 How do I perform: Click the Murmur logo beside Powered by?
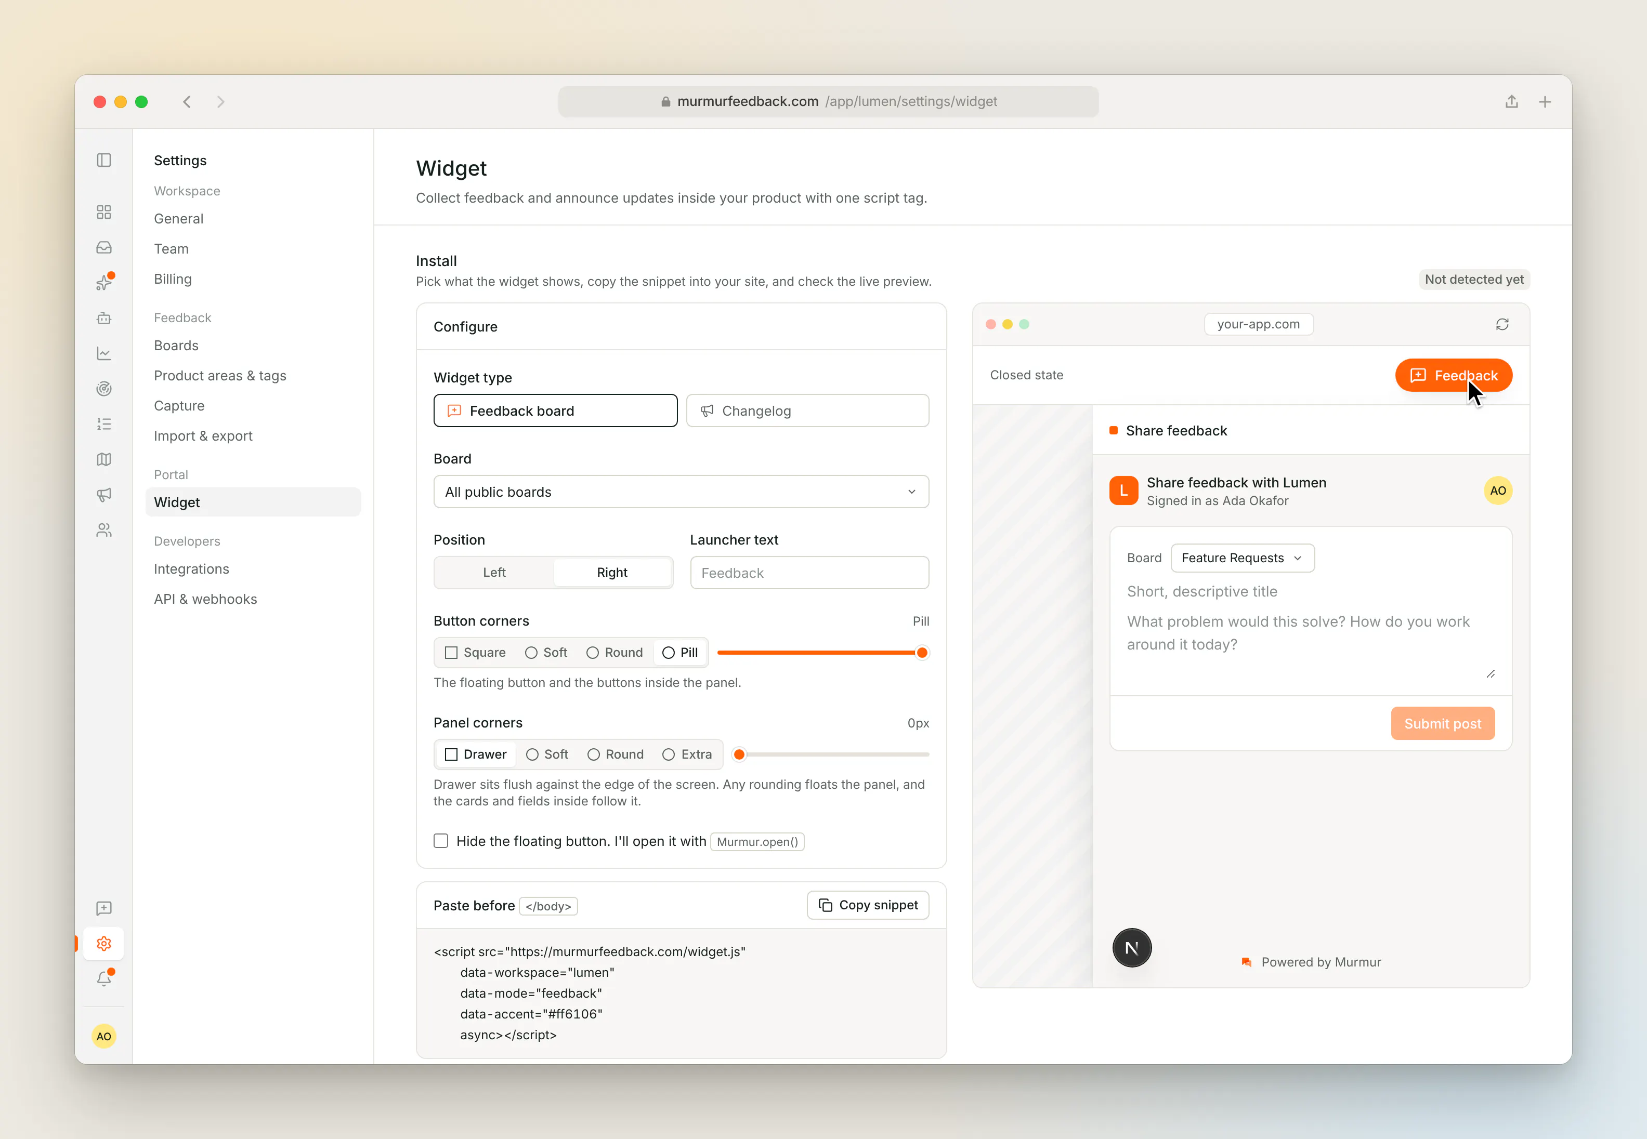[x=1247, y=962]
